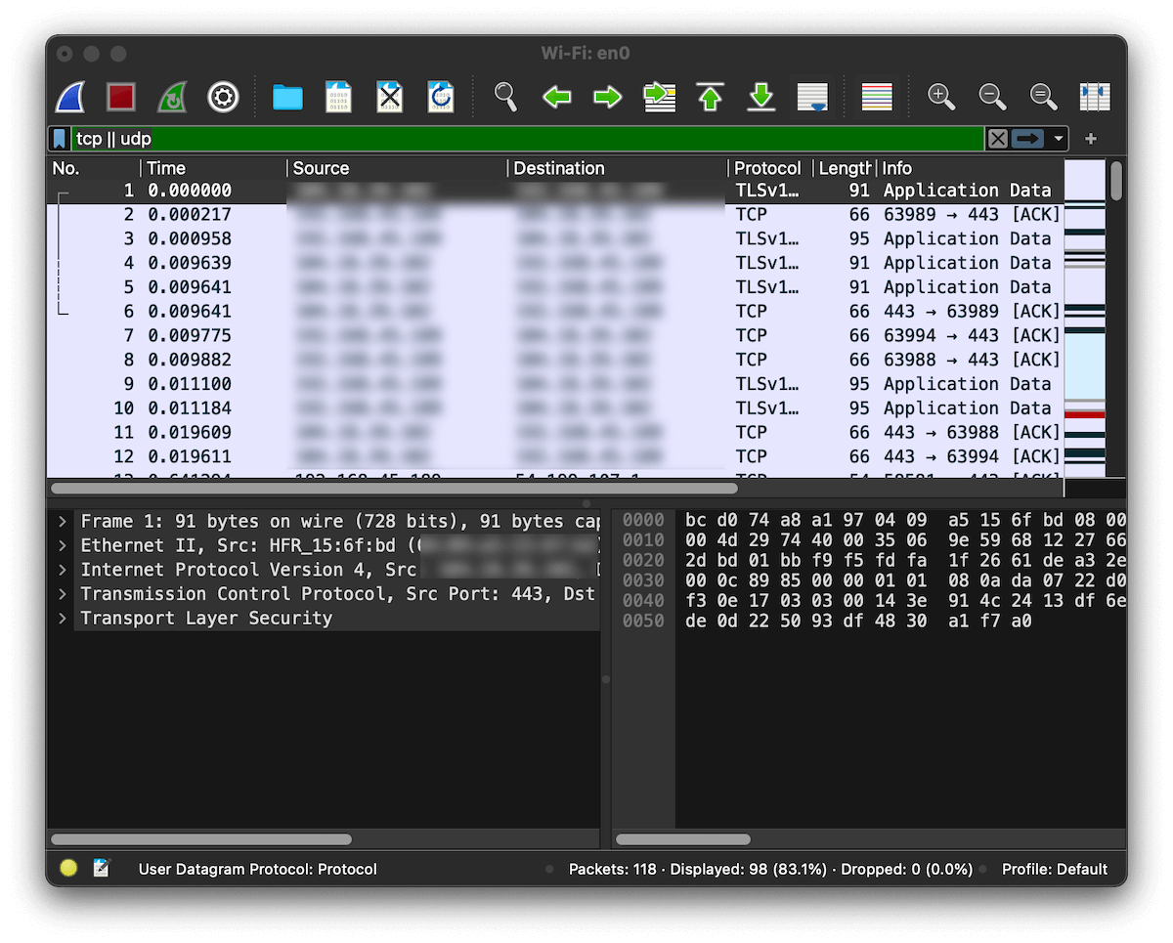Find a packet with magnifier
1173x943 pixels.
tap(505, 97)
